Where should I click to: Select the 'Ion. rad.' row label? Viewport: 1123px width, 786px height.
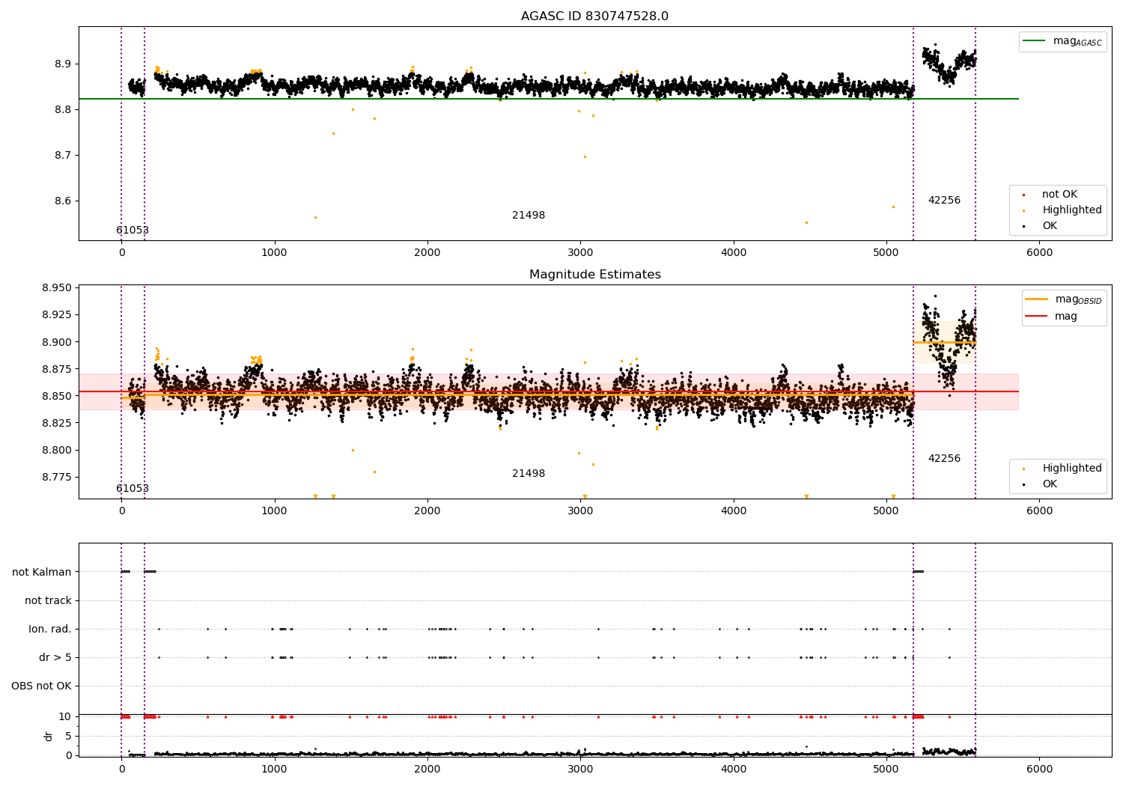point(50,629)
